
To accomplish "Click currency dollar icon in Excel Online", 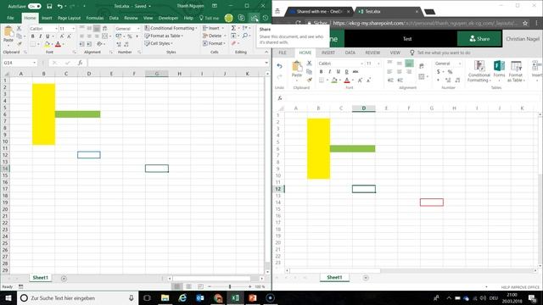I will (x=439, y=71).
